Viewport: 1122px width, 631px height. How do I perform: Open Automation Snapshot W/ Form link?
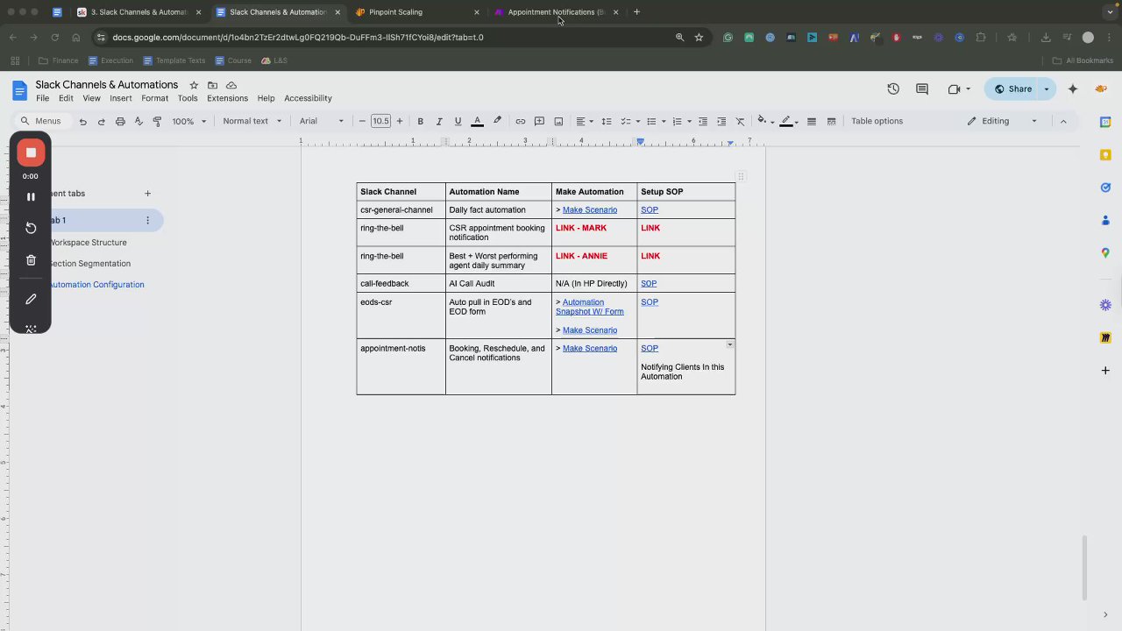pyautogui.click(x=590, y=307)
